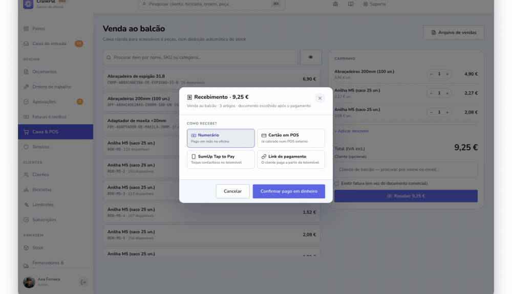Viewport: 512px width, 294px height.
Task: Click the Painel grid icon
Action: pyautogui.click(x=26, y=29)
